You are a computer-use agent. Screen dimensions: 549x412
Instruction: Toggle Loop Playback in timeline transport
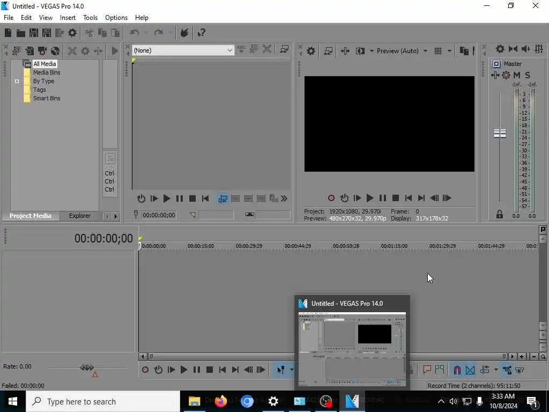coord(158,370)
